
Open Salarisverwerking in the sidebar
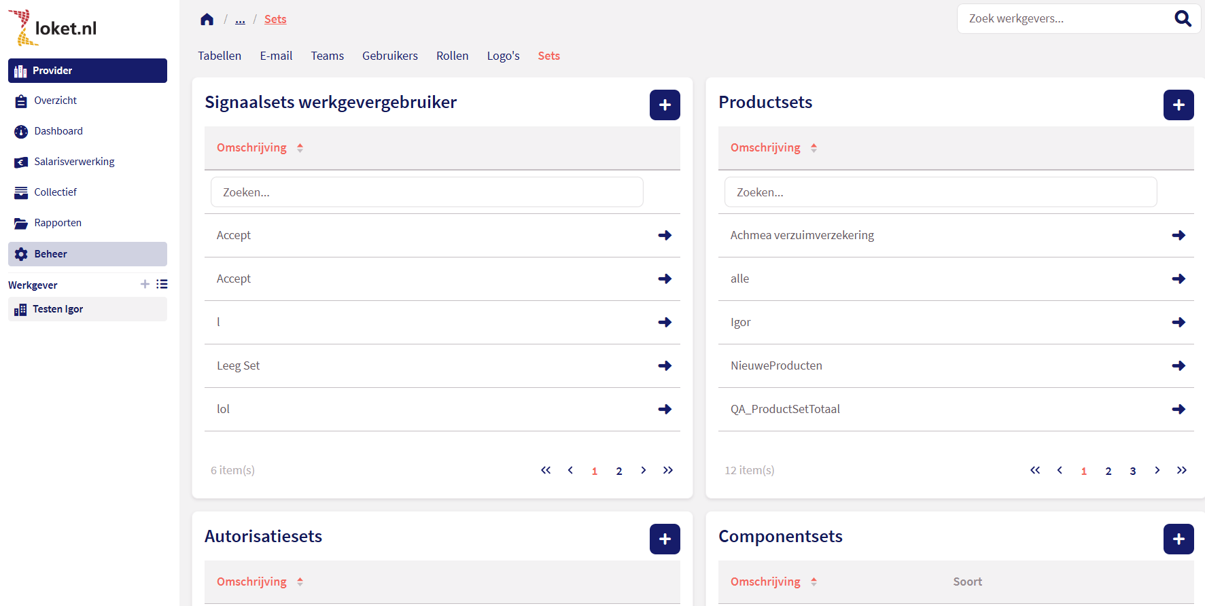tap(74, 162)
